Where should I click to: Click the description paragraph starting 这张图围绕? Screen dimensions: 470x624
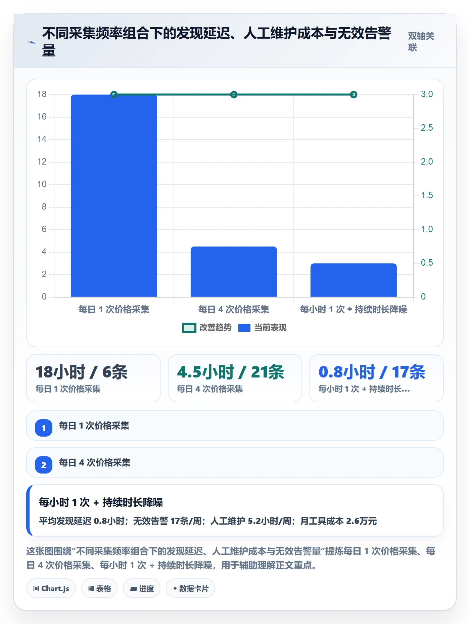pyautogui.click(x=231, y=558)
